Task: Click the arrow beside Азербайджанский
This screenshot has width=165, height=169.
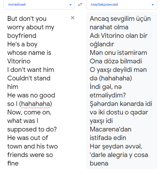Action: (x=153, y=5)
